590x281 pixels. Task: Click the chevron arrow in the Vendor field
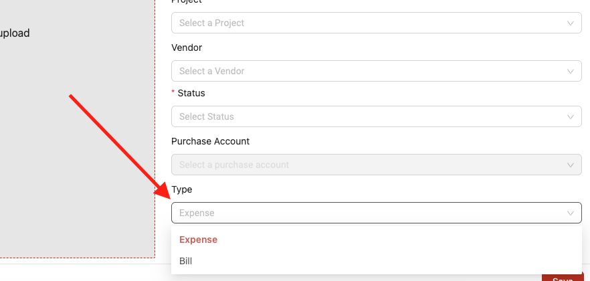coord(571,71)
